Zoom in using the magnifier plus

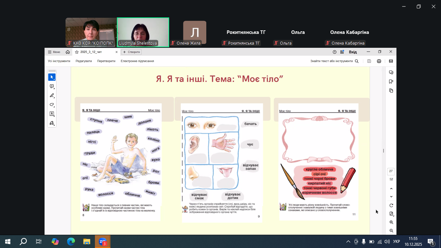391,222
